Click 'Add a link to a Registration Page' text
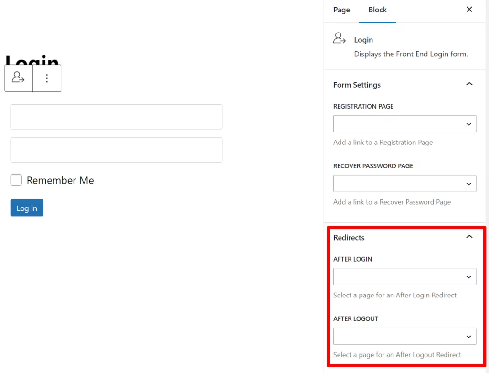Viewport: 489px width, 373px height. pyautogui.click(x=383, y=142)
